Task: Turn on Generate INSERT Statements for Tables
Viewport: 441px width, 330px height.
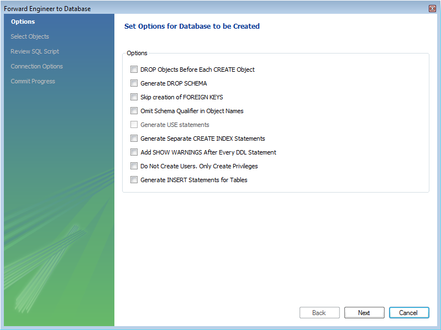Action: [x=134, y=180]
